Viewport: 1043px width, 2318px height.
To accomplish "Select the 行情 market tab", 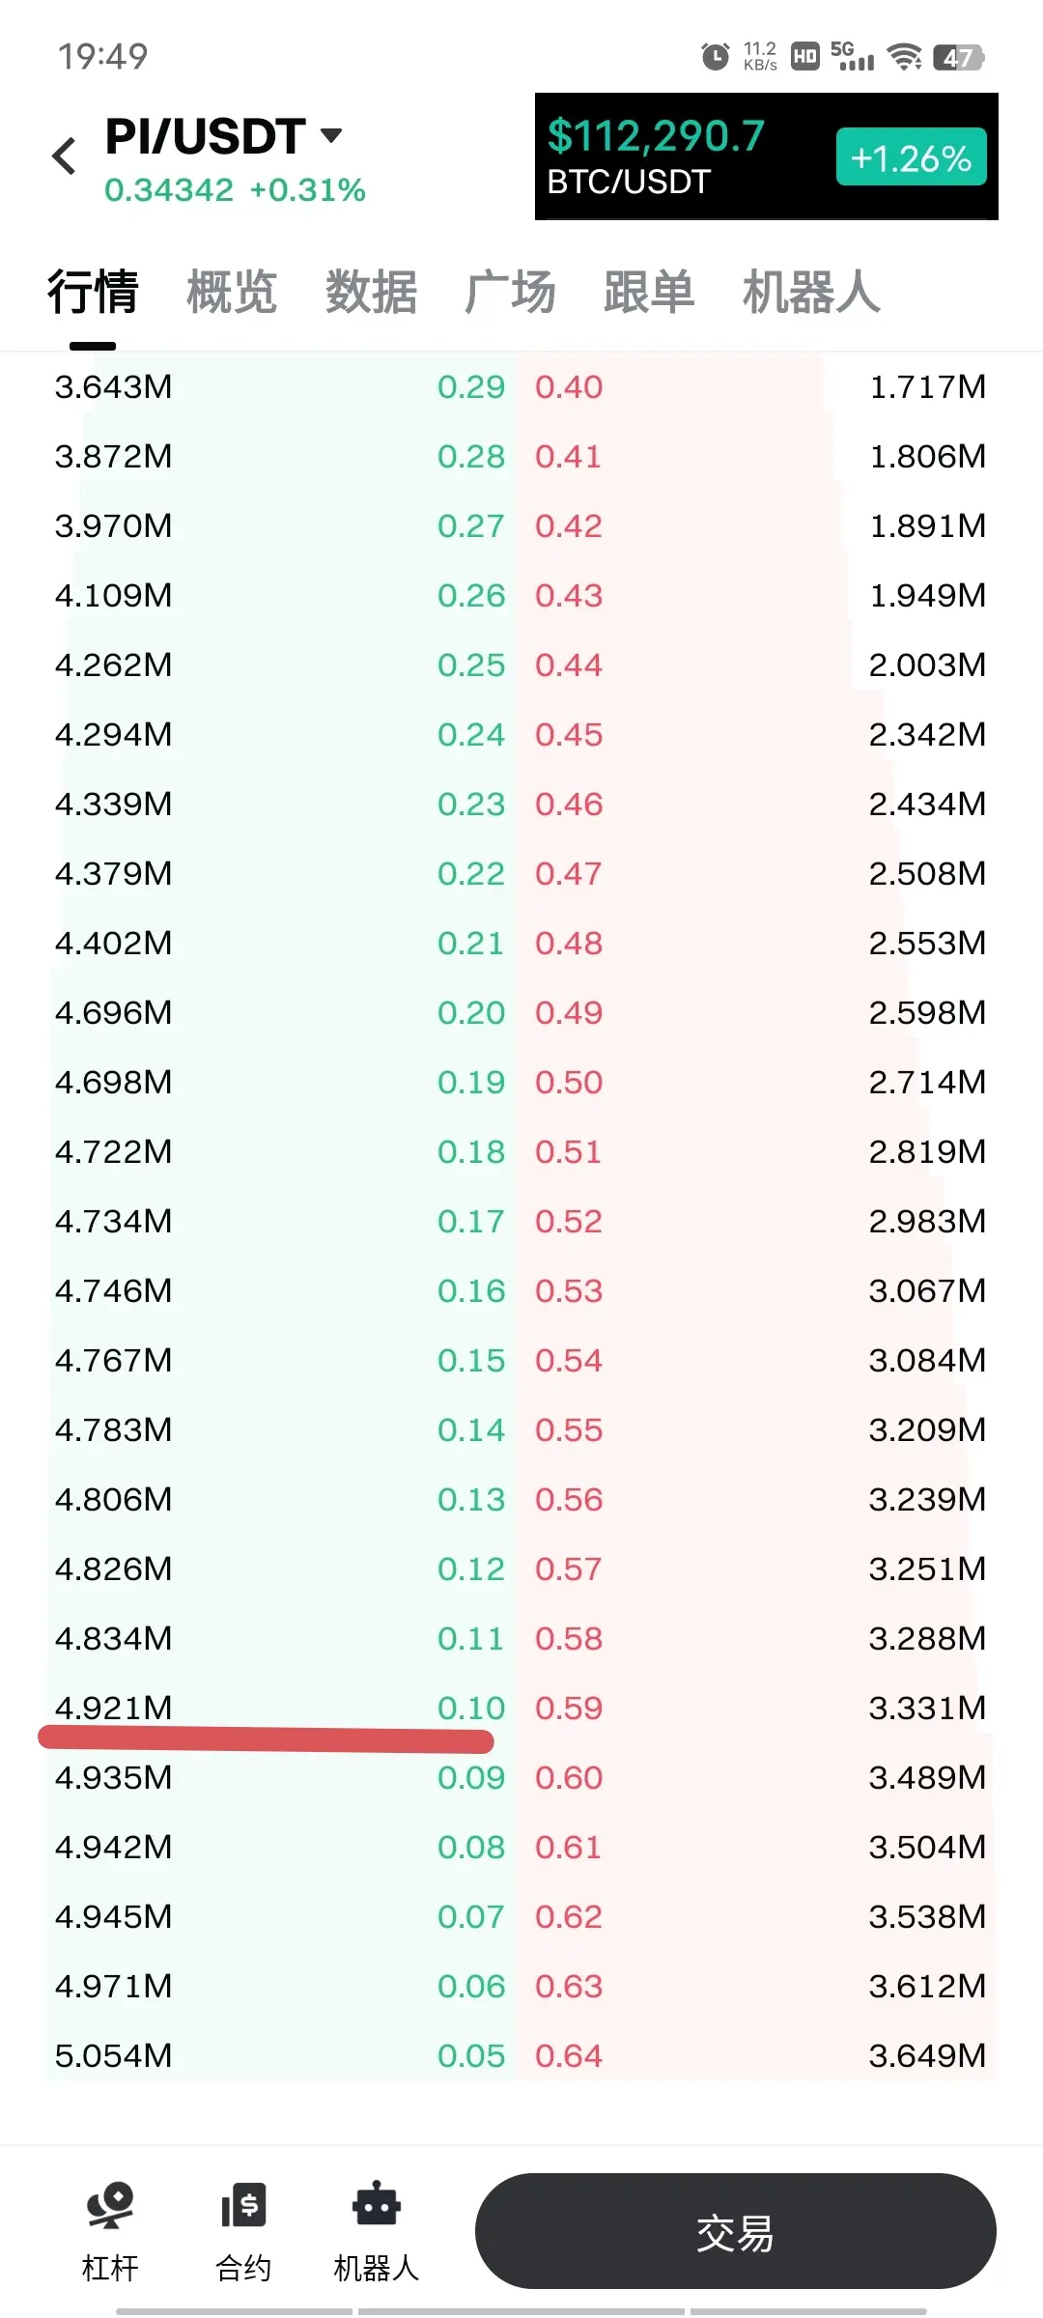I will point(93,292).
